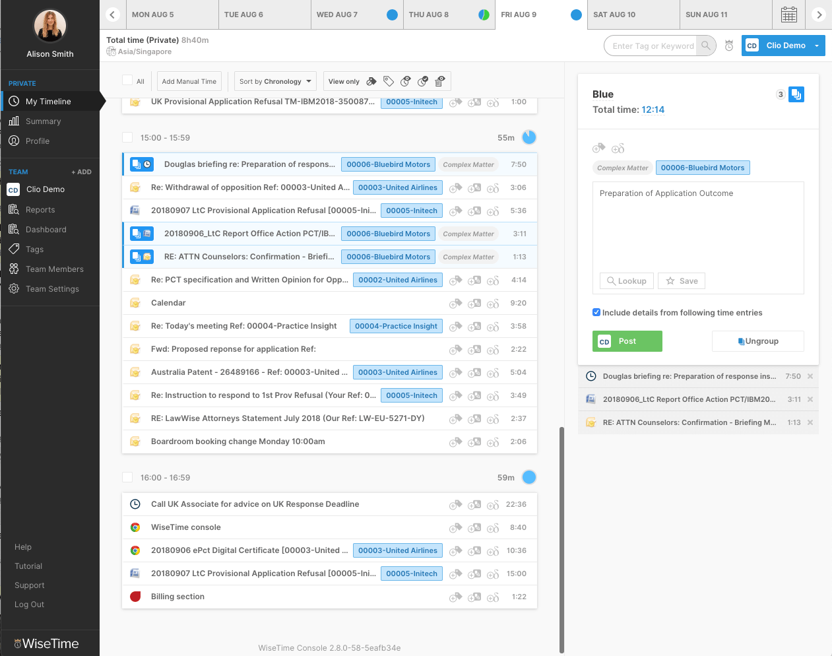Click the FRI AUG 9 blue progress circle
The width and height of the screenshot is (832, 656).
click(x=576, y=15)
